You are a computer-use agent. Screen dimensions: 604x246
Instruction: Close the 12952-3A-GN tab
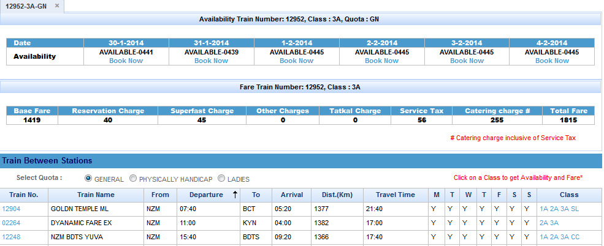pos(57,6)
